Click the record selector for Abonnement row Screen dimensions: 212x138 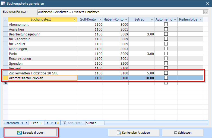(5, 24)
